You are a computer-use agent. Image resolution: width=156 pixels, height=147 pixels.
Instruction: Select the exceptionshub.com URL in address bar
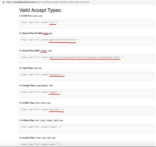coord(48,2)
